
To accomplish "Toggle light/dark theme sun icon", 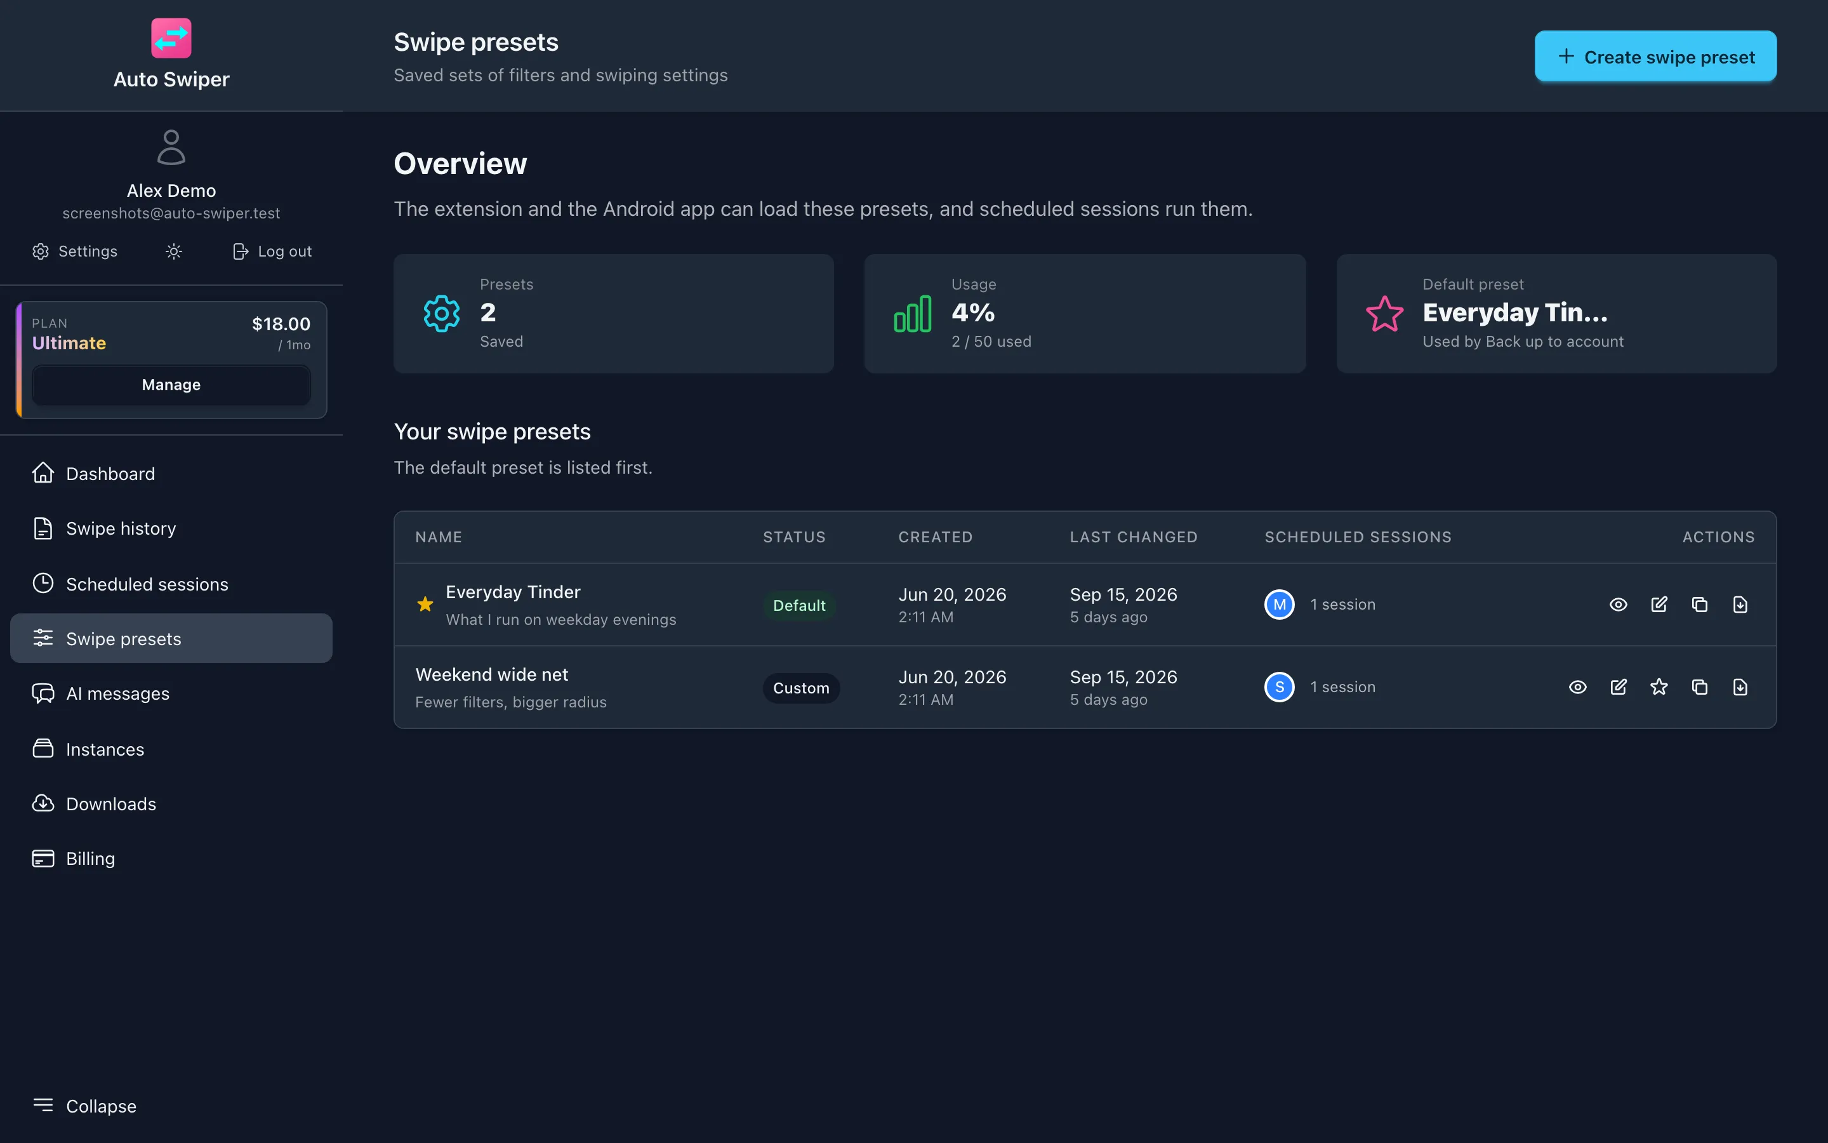I will coord(174,251).
